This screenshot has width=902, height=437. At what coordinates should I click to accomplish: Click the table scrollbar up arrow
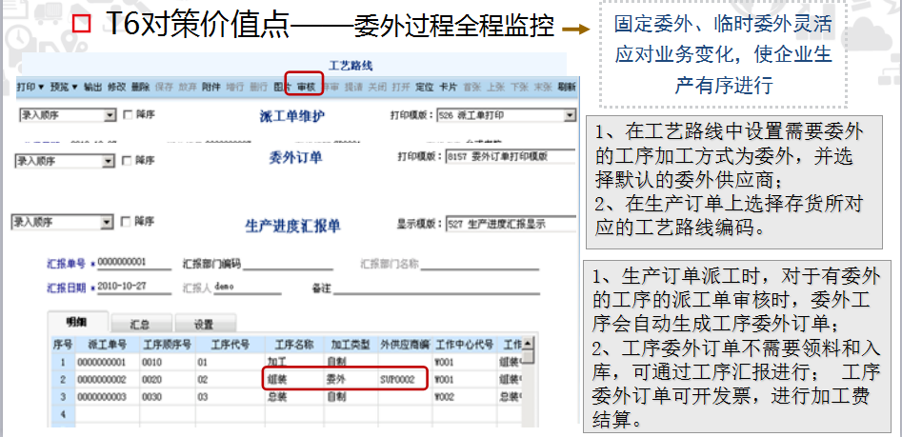tap(528, 344)
